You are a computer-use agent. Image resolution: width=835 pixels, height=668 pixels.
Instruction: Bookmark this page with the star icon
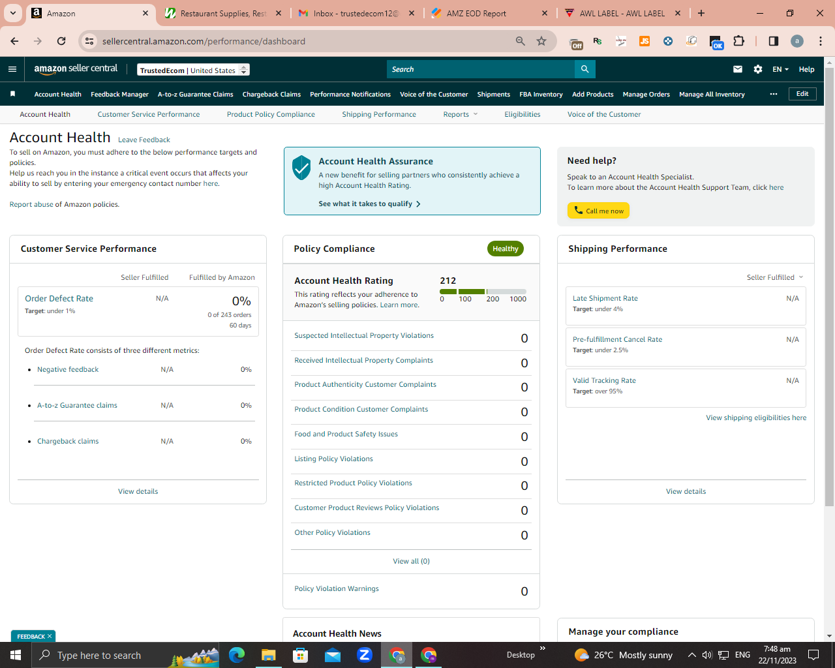(541, 41)
